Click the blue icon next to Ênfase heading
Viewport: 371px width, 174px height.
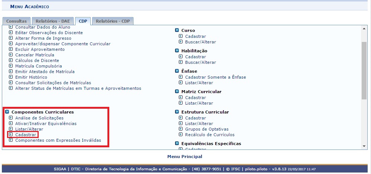(x=177, y=71)
